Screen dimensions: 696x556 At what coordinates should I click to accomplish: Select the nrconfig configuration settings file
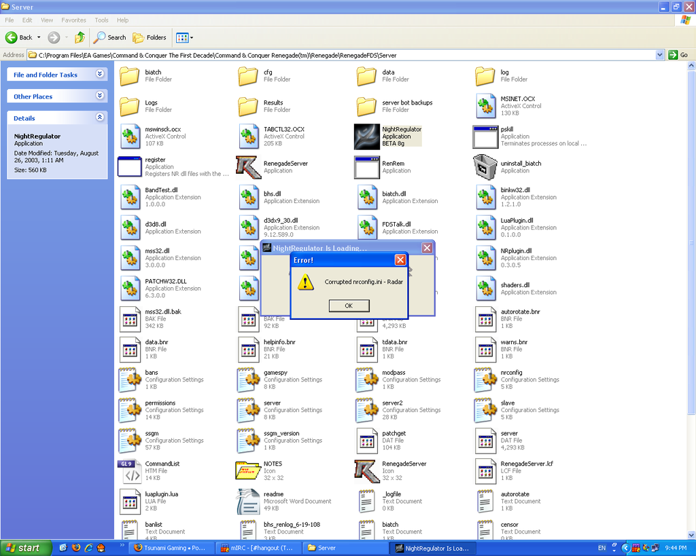point(485,379)
